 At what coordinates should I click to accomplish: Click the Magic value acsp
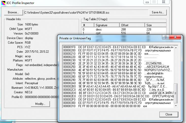28,56
